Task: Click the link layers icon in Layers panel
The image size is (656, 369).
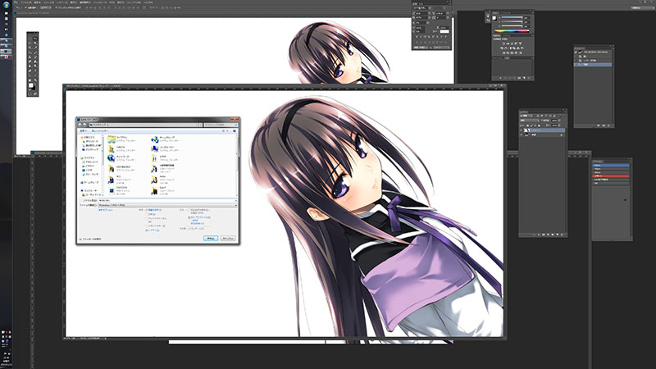Action: (x=534, y=235)
